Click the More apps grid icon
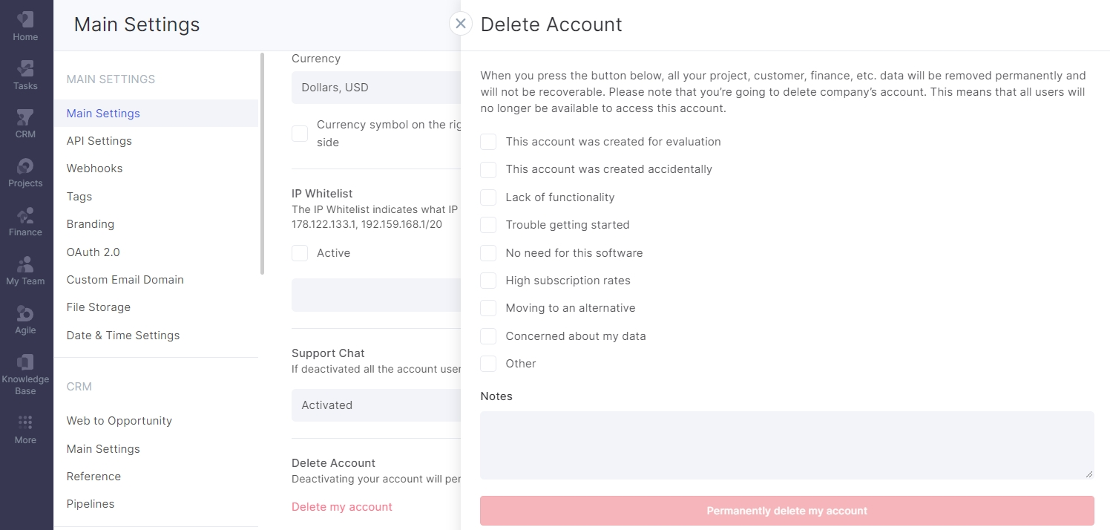 [x=25, y=429]
